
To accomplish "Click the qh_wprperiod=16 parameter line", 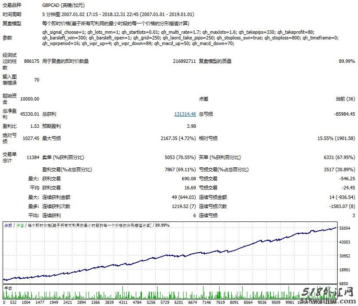I will click(138, 43).
